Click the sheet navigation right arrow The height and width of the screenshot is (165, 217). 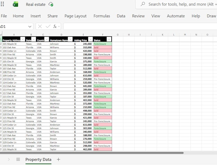(9, 160)
